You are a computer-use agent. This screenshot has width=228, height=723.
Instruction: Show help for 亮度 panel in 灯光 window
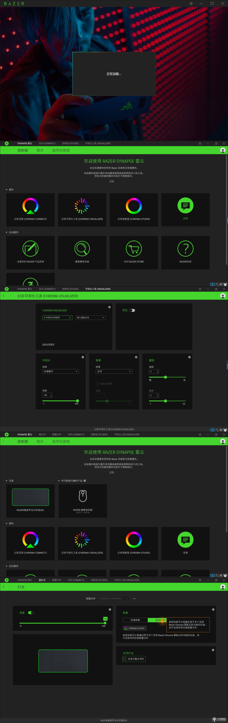110,609
